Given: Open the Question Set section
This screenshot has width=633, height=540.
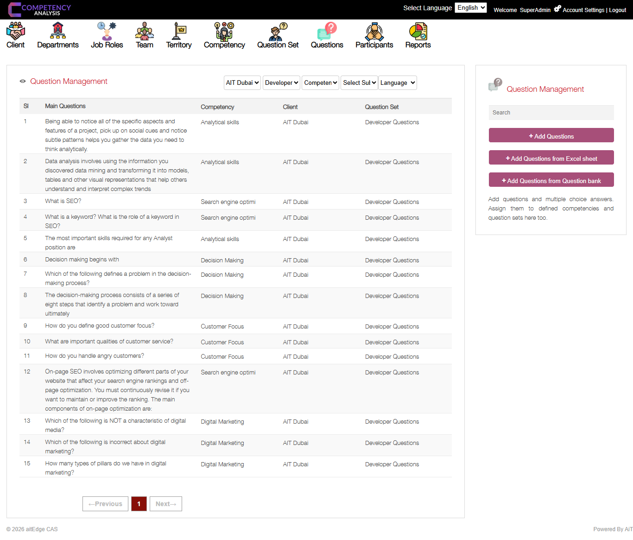Looking at the screenshot, I should 277,35.
